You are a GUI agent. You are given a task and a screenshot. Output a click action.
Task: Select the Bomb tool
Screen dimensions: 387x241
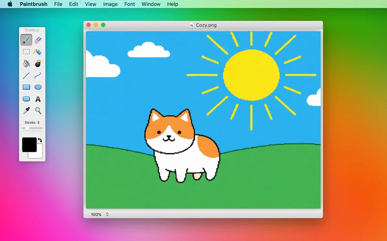pos(38,64)
